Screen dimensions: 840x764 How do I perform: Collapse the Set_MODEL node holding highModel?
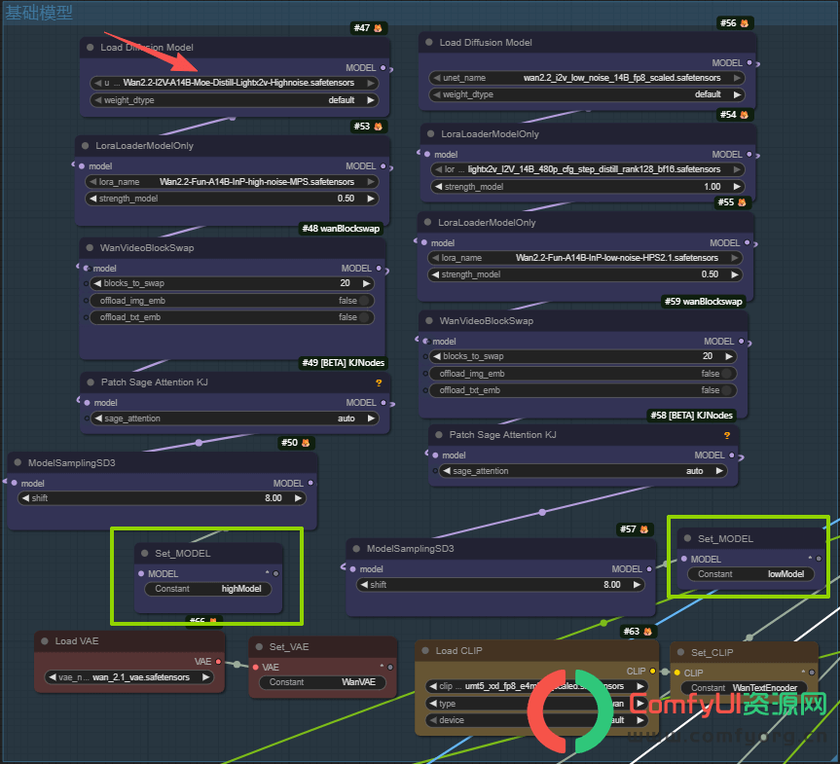(x=145, y=553)
